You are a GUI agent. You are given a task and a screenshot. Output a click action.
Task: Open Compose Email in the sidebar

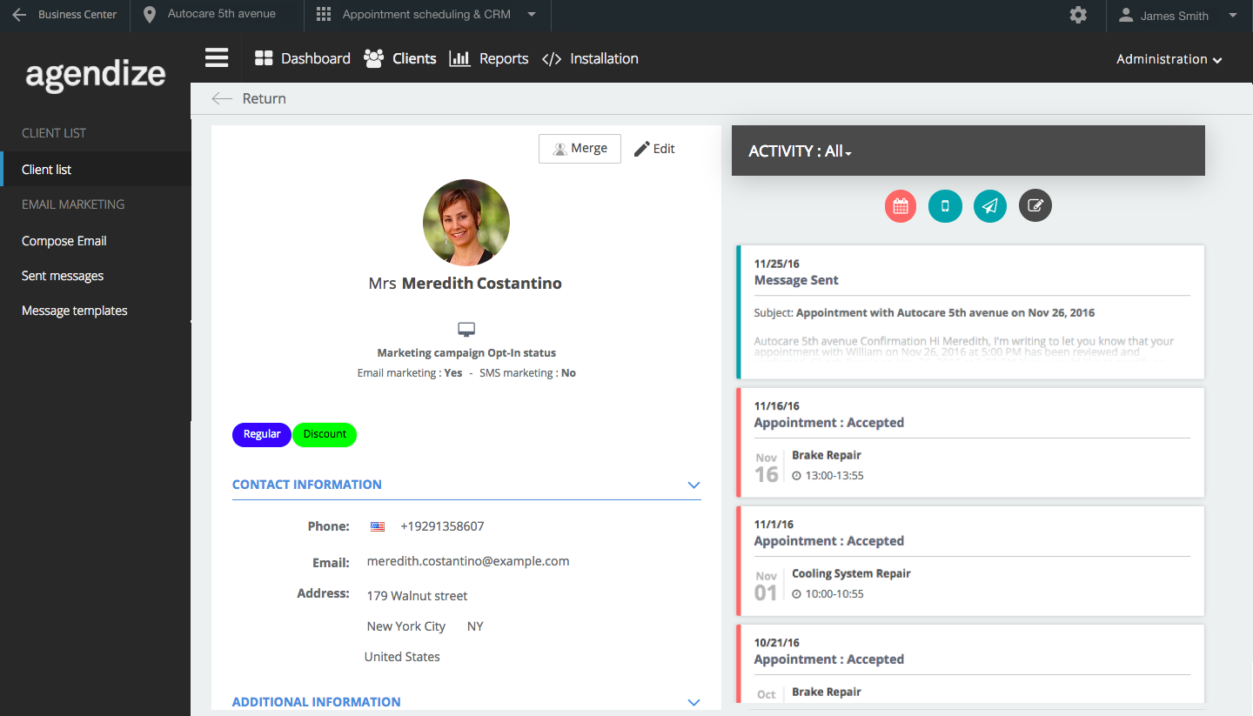pyautogui.click(x=64, y=241)
